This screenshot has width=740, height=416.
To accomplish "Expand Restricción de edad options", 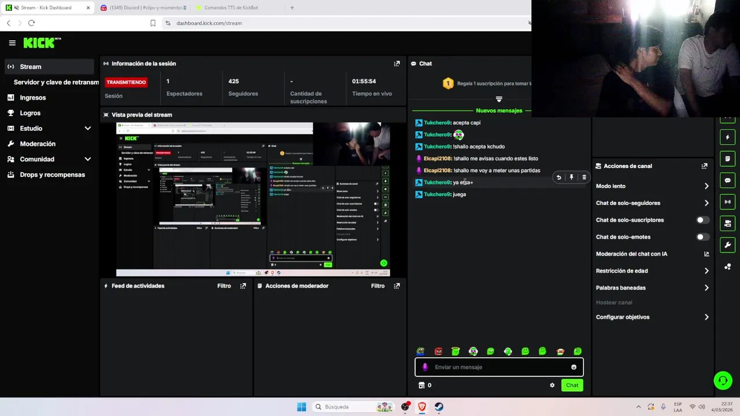I will coord(706,271).
